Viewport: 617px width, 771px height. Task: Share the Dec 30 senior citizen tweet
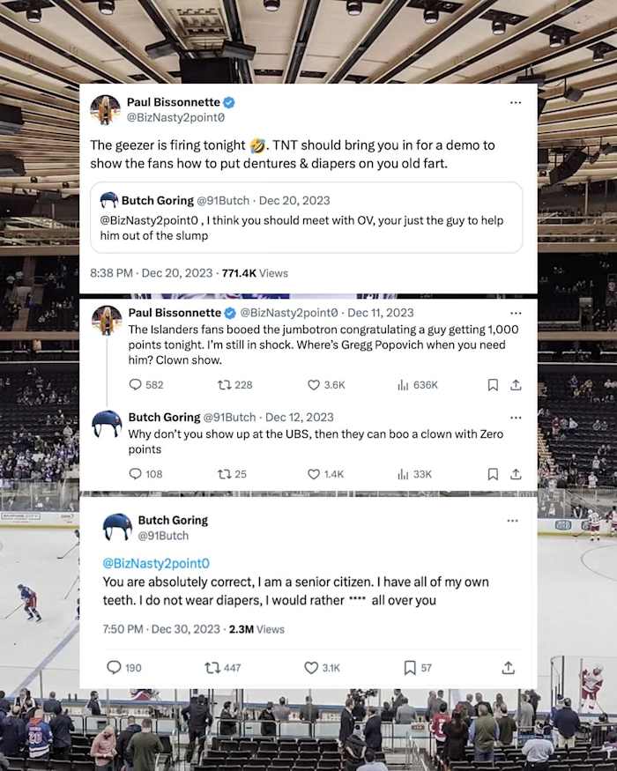[508, 668]
